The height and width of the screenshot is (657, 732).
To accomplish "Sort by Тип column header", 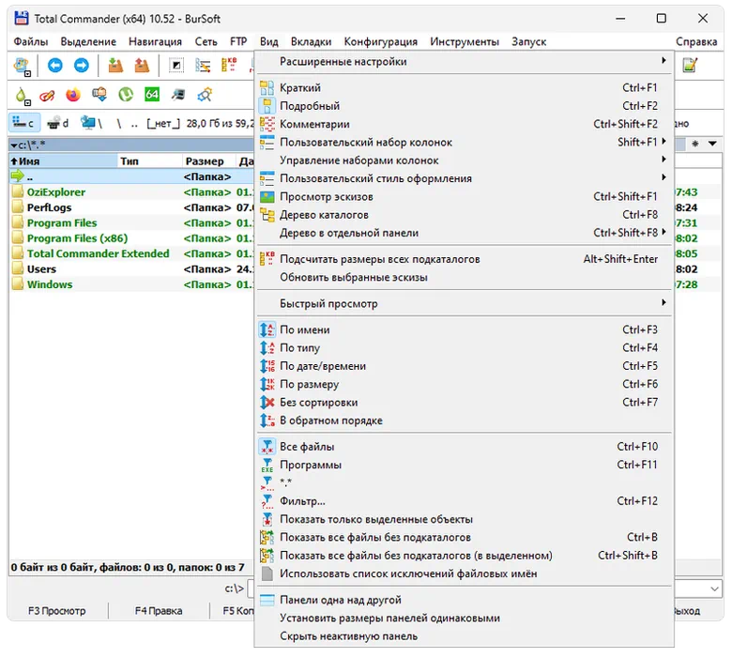I will coord(149,161).
